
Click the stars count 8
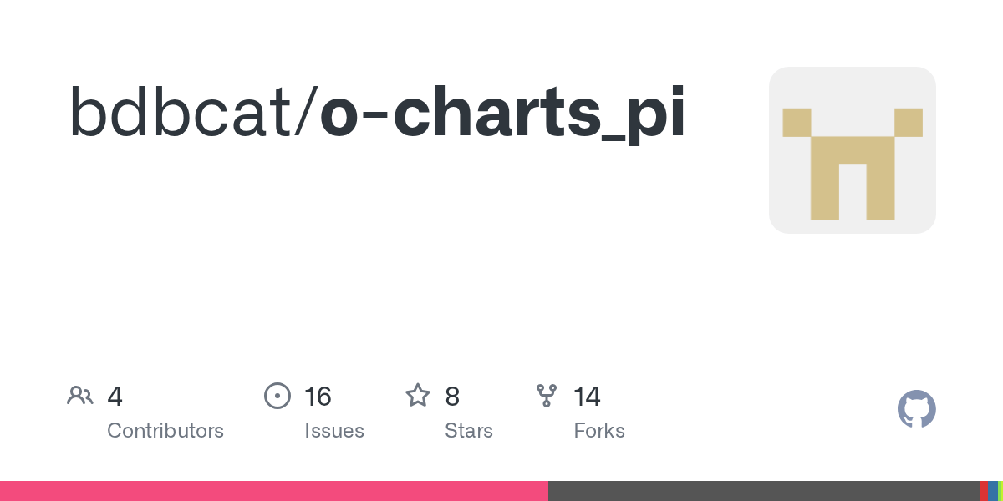point(452,397)
